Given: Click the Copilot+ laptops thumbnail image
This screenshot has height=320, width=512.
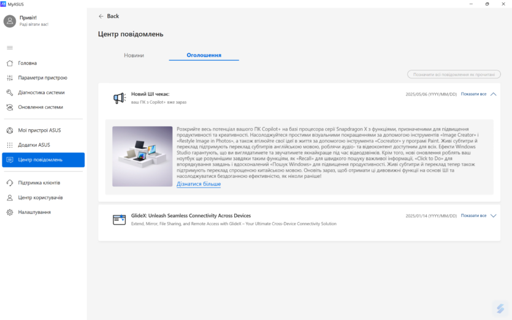Looking at the screenshot, I should [x=142, y=156].
